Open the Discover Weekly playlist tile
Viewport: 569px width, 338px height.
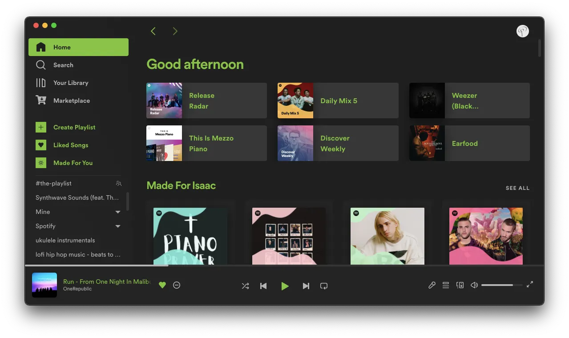pos(337,143)
